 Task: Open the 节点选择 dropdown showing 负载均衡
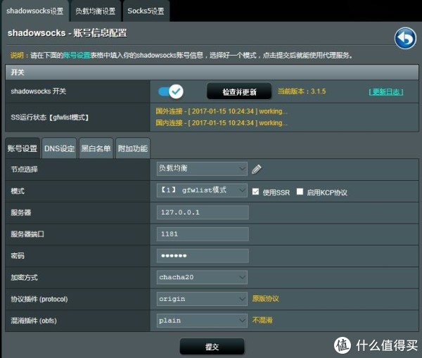[202, 169]
